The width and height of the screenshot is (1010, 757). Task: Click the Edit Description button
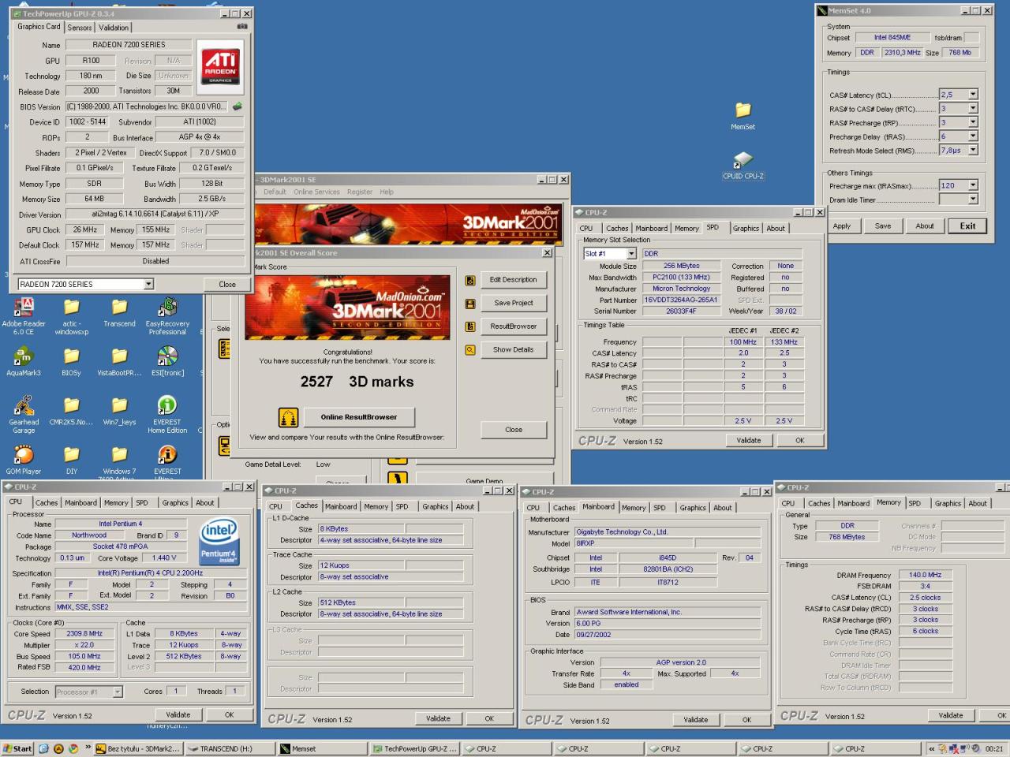point(514,280)
